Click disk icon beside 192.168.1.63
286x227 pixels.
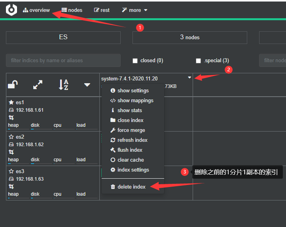tap(11, 179)
